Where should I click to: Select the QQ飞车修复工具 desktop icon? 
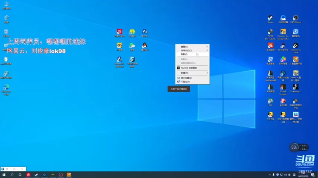click(x=283, y=117)
